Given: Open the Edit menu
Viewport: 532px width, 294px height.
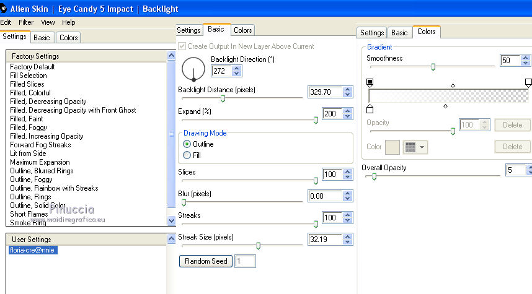Looking at the screenshot, I should [x=6, y=22].
